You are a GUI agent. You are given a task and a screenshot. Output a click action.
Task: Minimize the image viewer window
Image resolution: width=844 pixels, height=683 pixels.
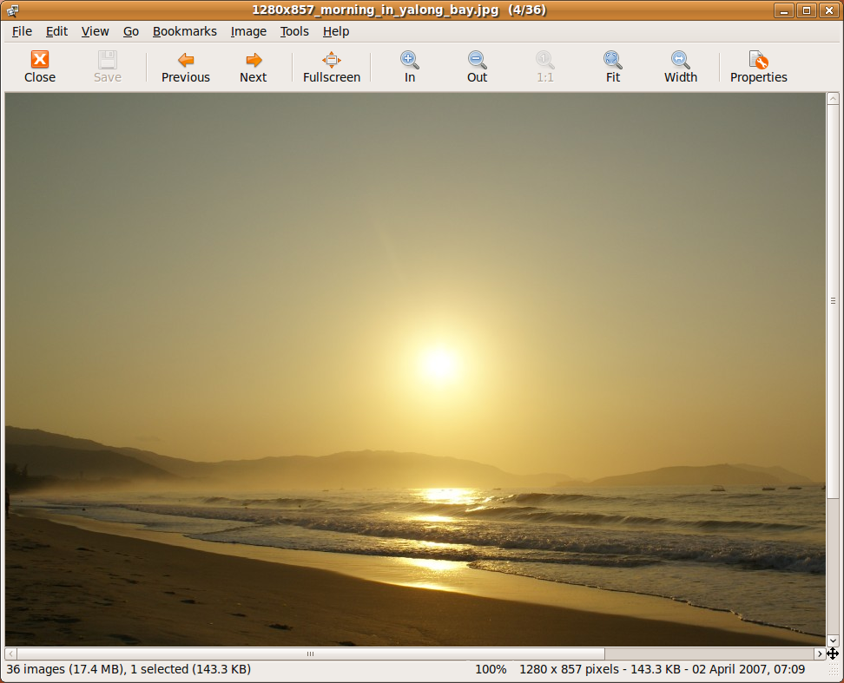784,10
